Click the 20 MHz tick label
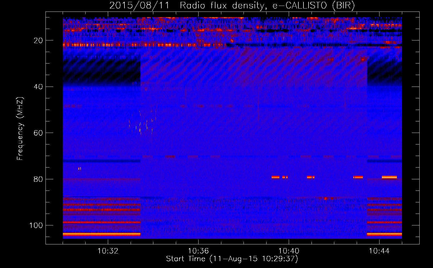The image size is (433, 268). pos(38,40)
